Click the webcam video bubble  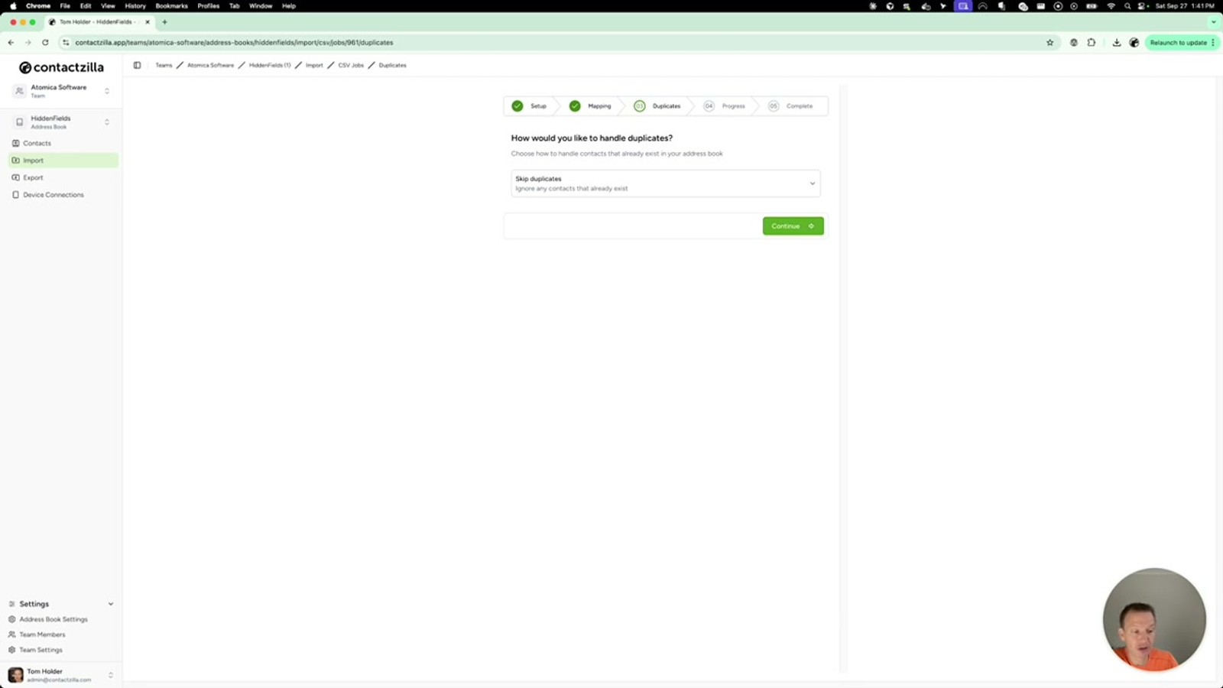[x=1154, y=619]
